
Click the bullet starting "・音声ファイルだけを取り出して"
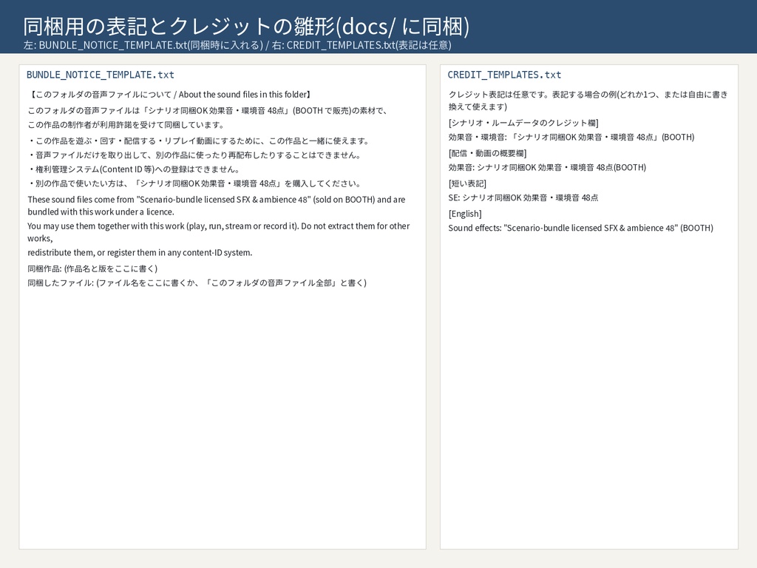[x=195, y=155]
